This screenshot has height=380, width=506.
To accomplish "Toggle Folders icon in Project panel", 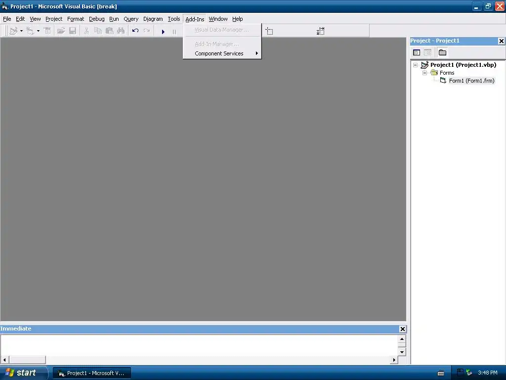I will [x=442, y=52].
